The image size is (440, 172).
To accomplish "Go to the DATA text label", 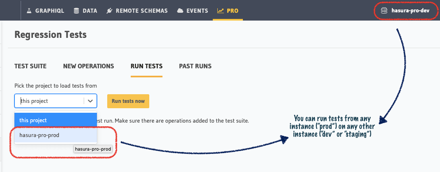I will [90, 11].
